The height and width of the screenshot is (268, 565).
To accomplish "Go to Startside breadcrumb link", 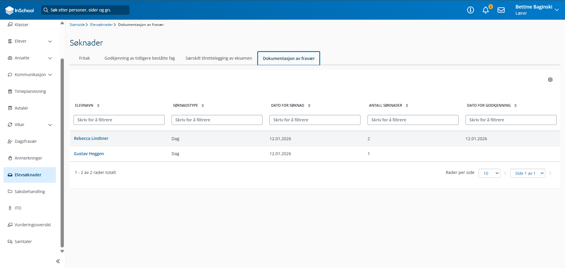I will coord(77,25).
